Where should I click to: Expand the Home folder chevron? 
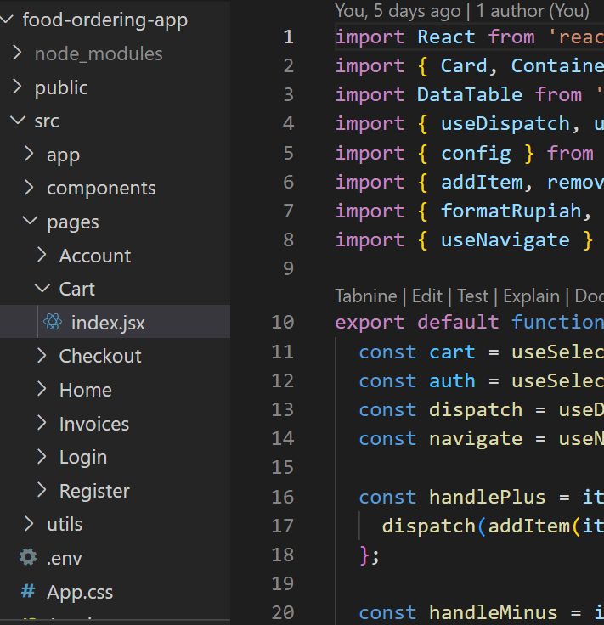pos(42,389)
